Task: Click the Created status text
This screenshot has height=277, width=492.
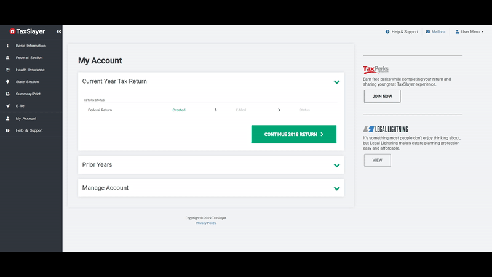Action: 179,110
